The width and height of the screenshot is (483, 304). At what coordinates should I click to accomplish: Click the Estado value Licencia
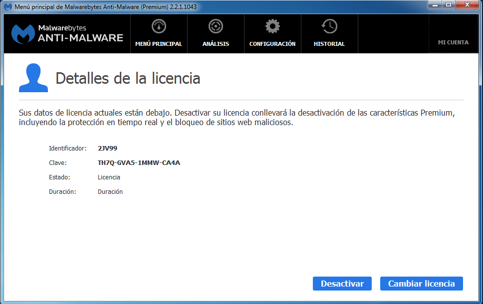point(109,177)
